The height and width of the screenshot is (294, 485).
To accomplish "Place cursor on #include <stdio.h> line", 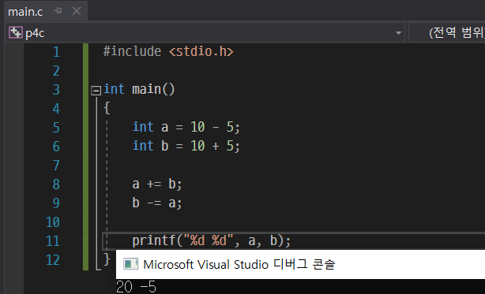I will tap(168, 51).
